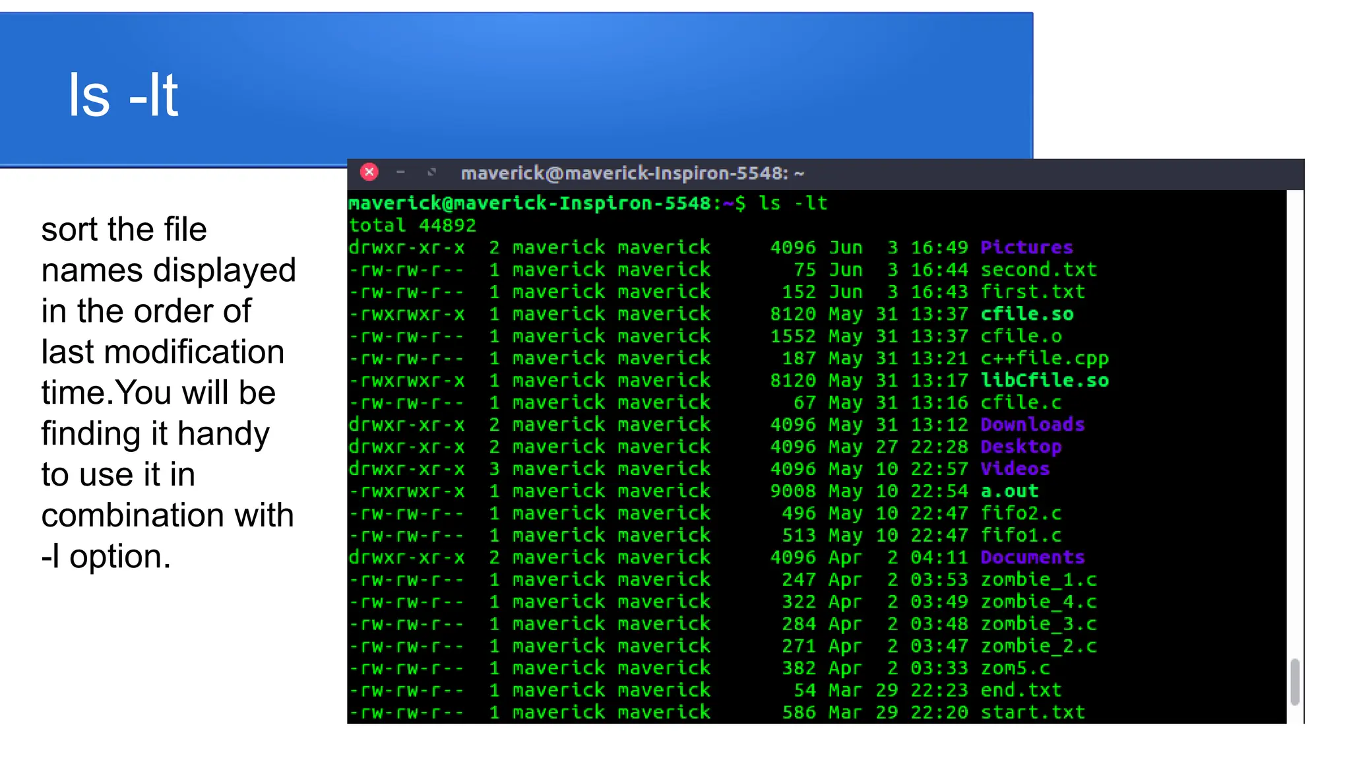Click the fifo1.c file name
The image size is (1351, 760).
[1021, 535]
